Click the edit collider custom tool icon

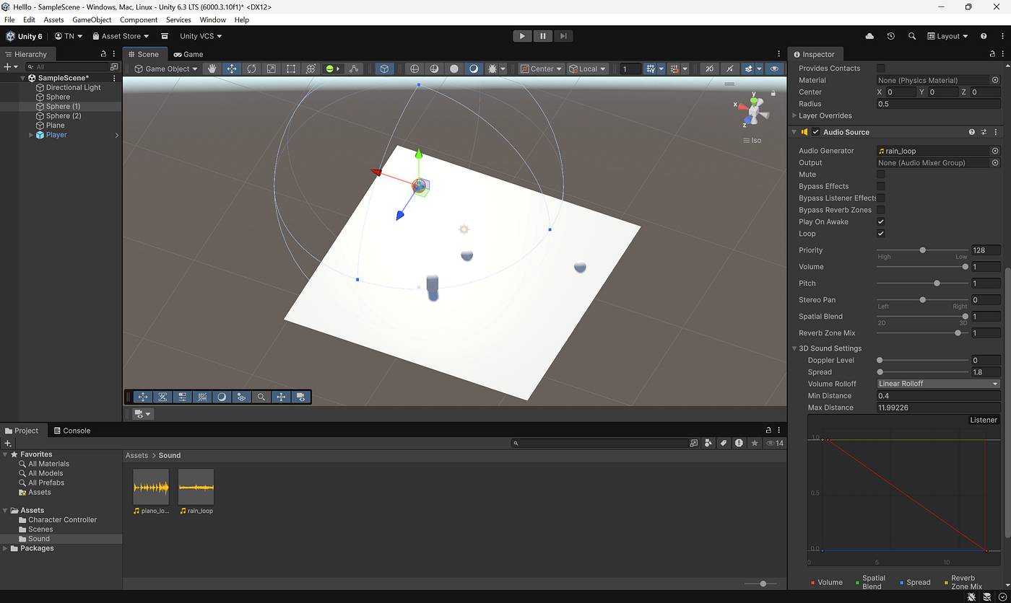[x=353, y=69]
